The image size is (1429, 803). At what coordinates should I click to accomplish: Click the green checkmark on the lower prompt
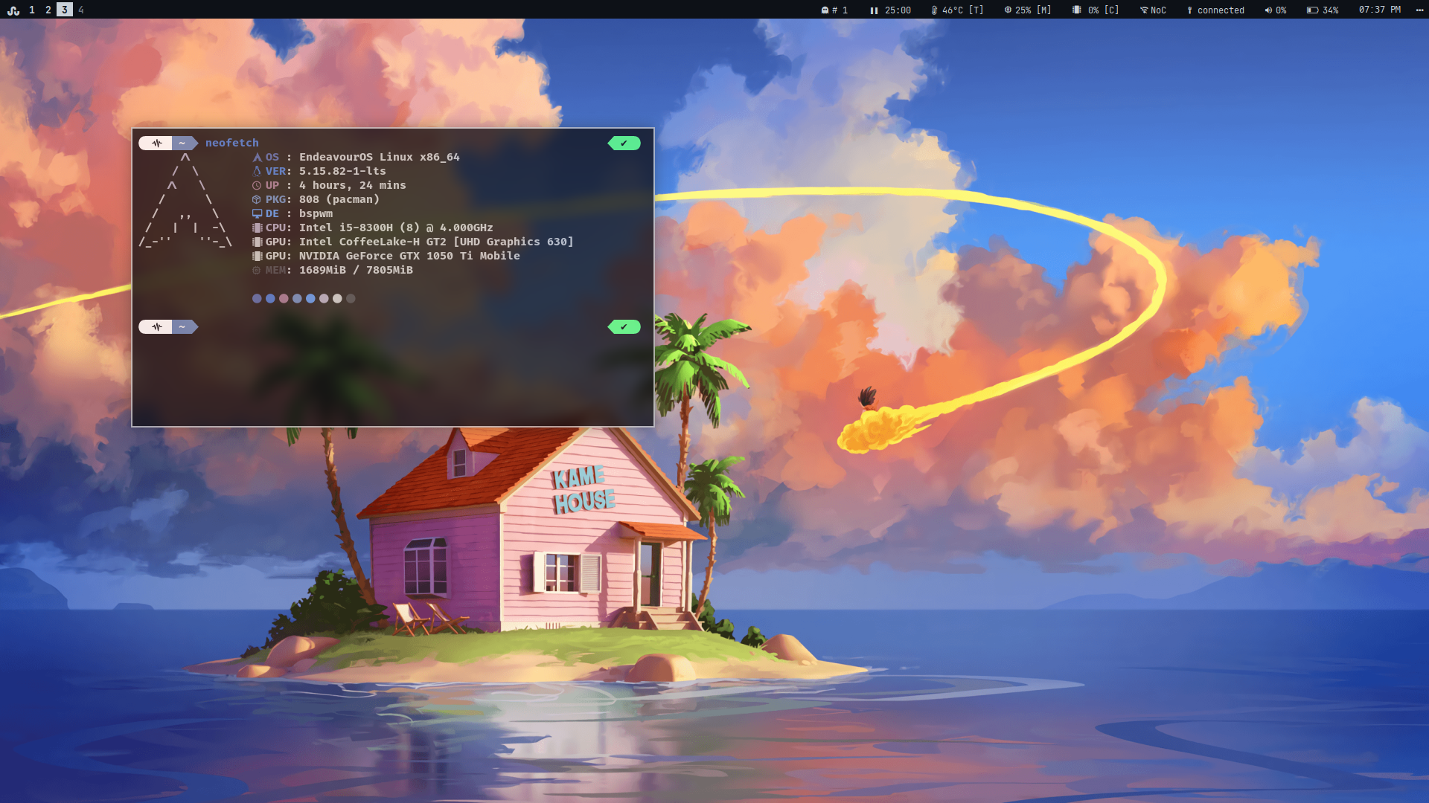624,327
